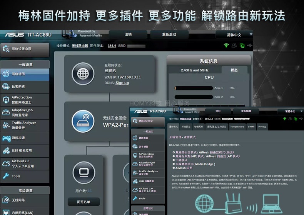Click the firmware version 384.9 link
The image size is (304, 215).
click(112, 46)
